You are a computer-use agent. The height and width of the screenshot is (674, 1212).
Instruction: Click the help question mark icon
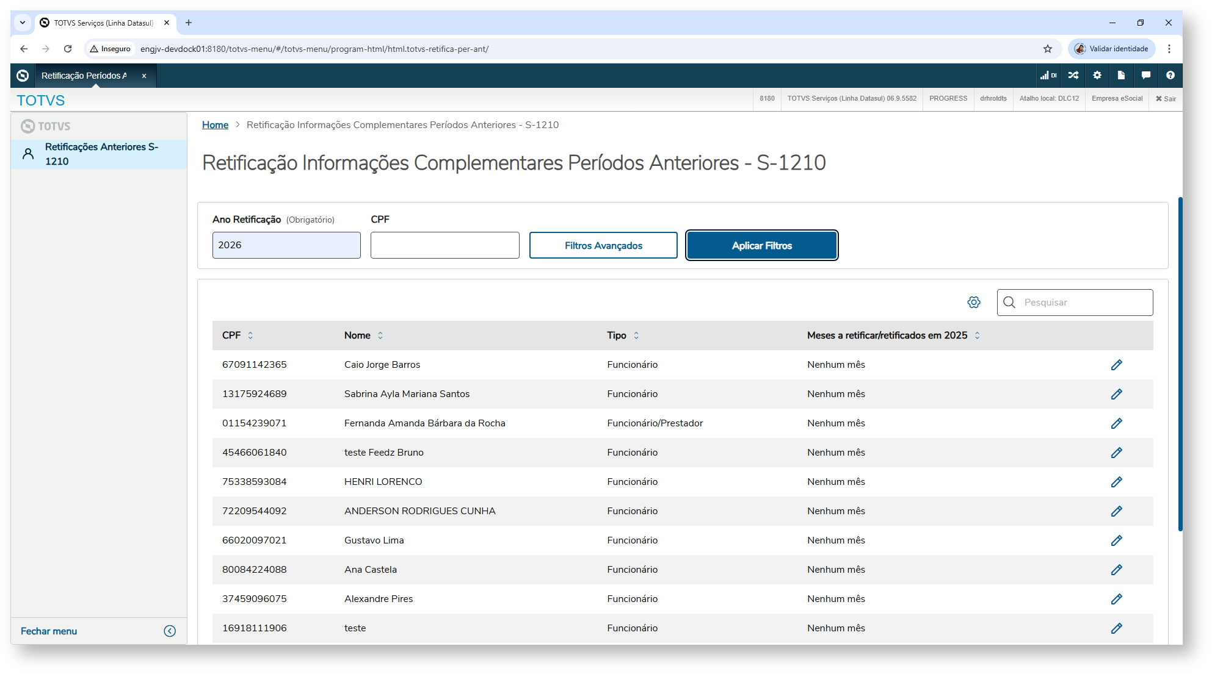pos(1170,76)
